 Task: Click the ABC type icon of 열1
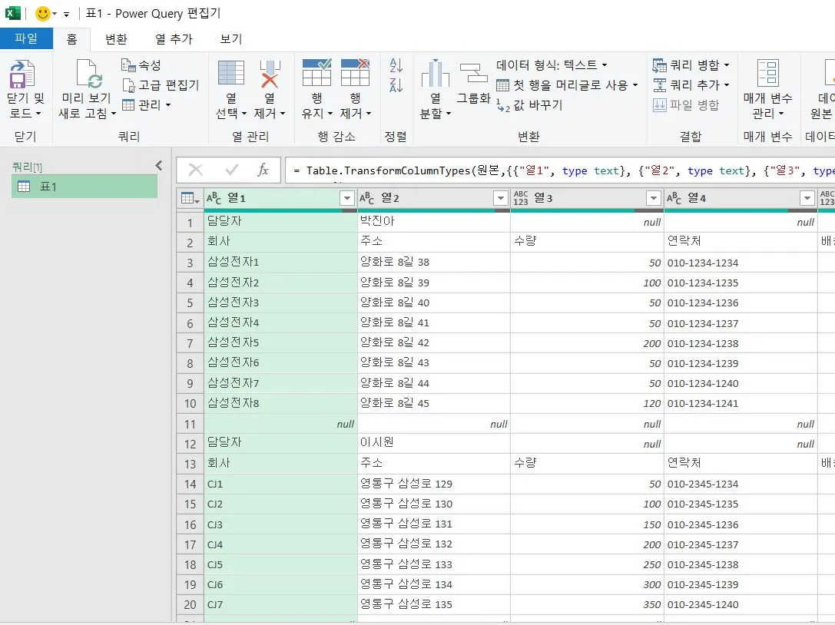[x=214, y=198]
